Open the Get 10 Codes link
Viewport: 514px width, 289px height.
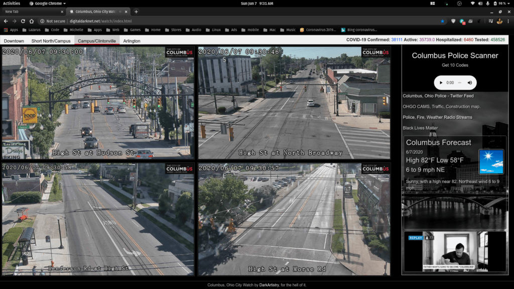click(455, 65)
